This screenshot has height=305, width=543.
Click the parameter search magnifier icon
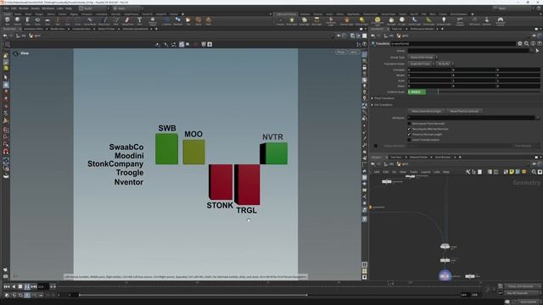(526, 43)
